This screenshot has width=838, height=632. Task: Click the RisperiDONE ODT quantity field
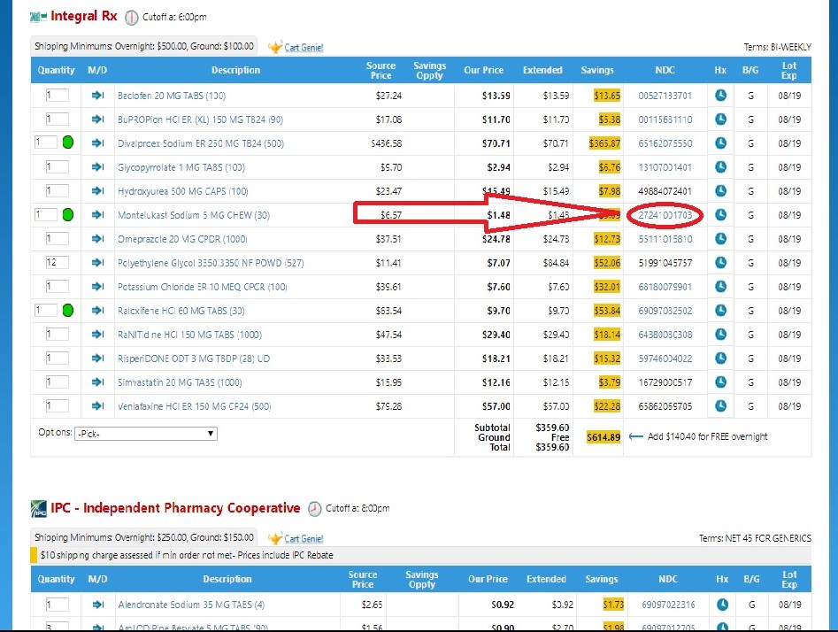(x=57, y=358)
